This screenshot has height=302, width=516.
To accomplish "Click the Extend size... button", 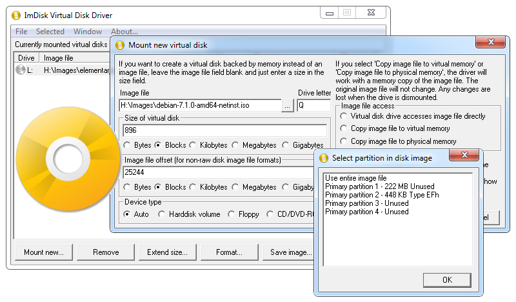I will [x=168, y=252].
